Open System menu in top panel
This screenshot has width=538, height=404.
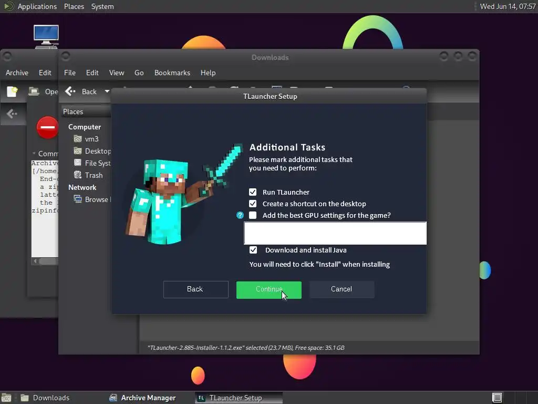point(102,6)
